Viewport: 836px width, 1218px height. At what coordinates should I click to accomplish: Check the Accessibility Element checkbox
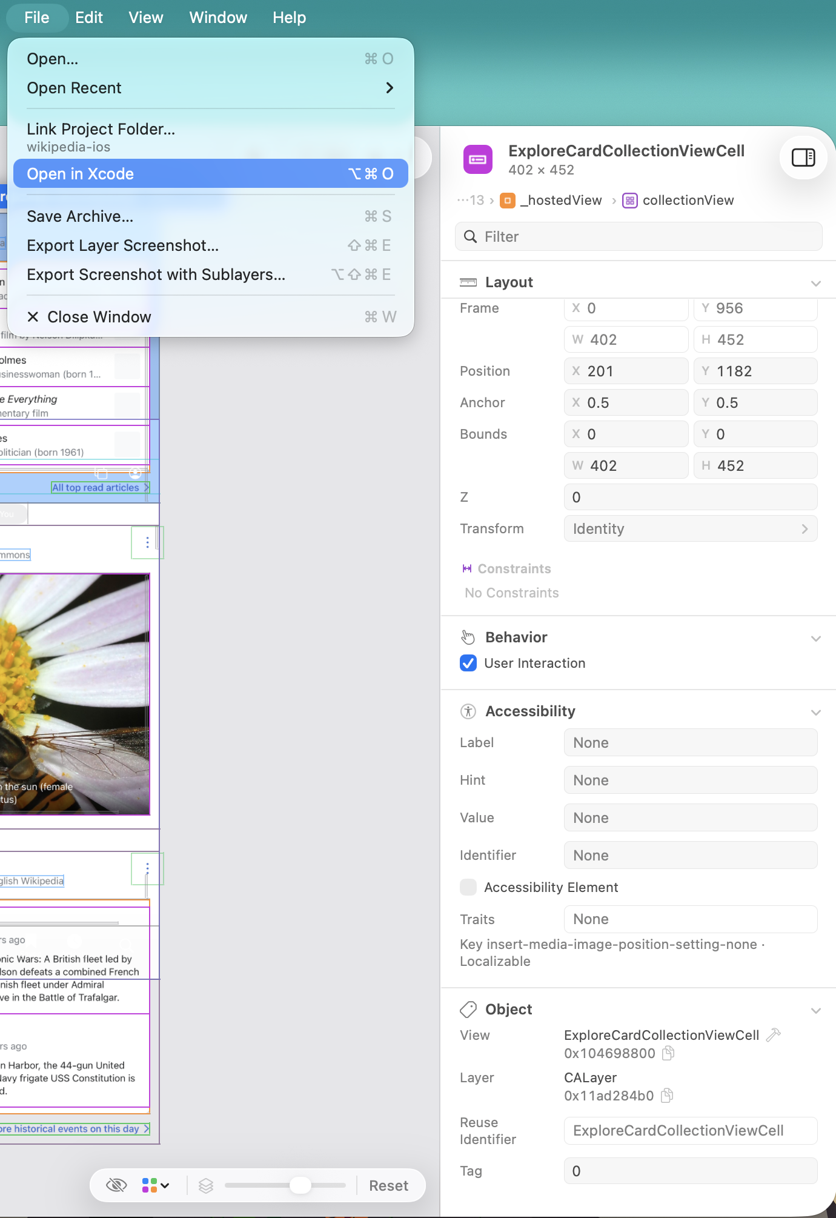coord(468,887)
